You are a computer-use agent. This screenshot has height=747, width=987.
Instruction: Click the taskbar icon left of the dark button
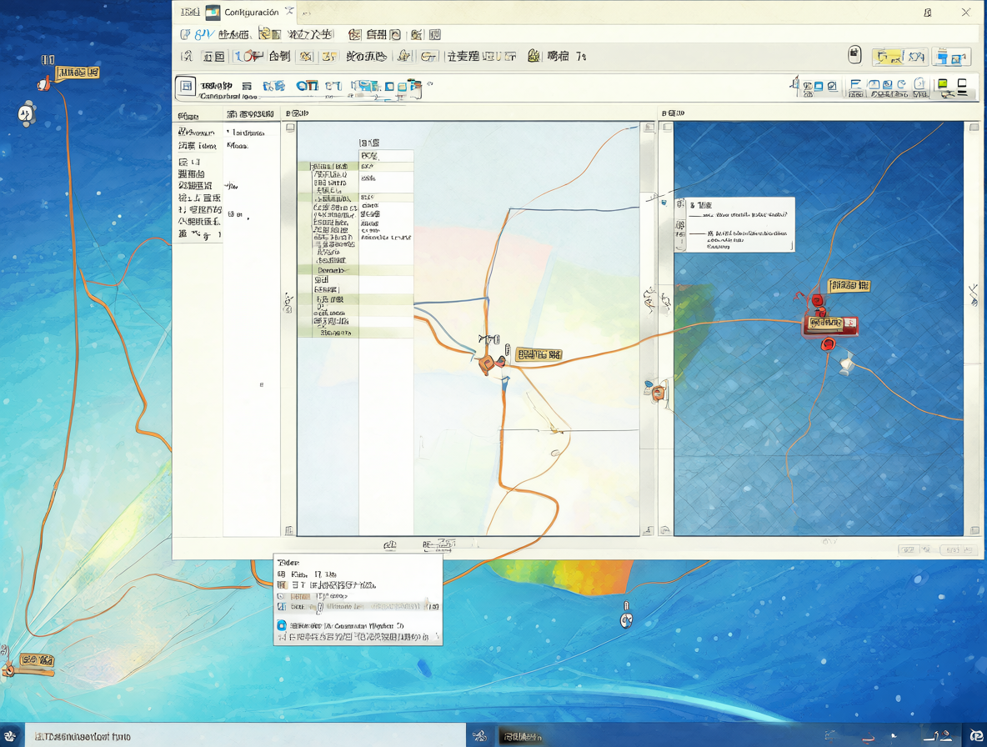coord(479,735)
